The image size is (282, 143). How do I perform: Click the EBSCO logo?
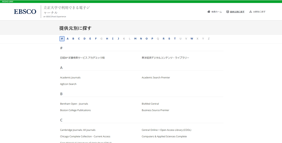pos(25,12)
